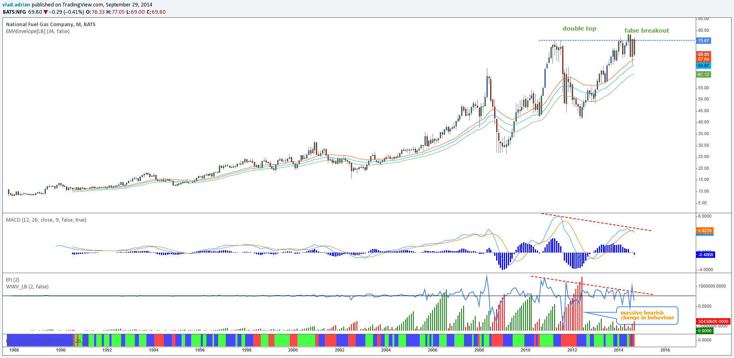Click the 80.00 level on price axis
The height and width of the screenshot is (358, 734).
coord(703,30)
